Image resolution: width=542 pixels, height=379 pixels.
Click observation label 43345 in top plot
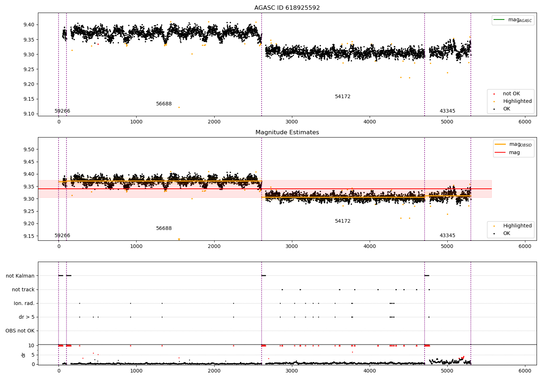click(447, 111)
